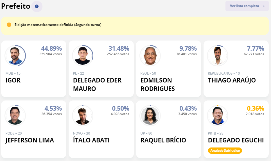271x161 pixels.
Task: Open Jefferson Lima's portrait
Action: (x=15, y=115)
